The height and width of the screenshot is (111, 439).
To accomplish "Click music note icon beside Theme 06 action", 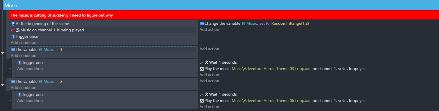I will point(202,101).
